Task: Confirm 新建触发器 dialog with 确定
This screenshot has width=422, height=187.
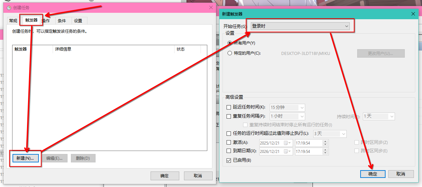Action: tap(373, 174)
